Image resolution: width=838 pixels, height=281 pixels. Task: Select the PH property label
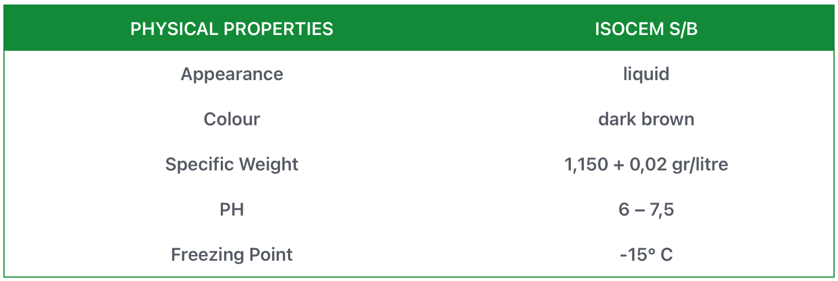click(x=232, y=209)
